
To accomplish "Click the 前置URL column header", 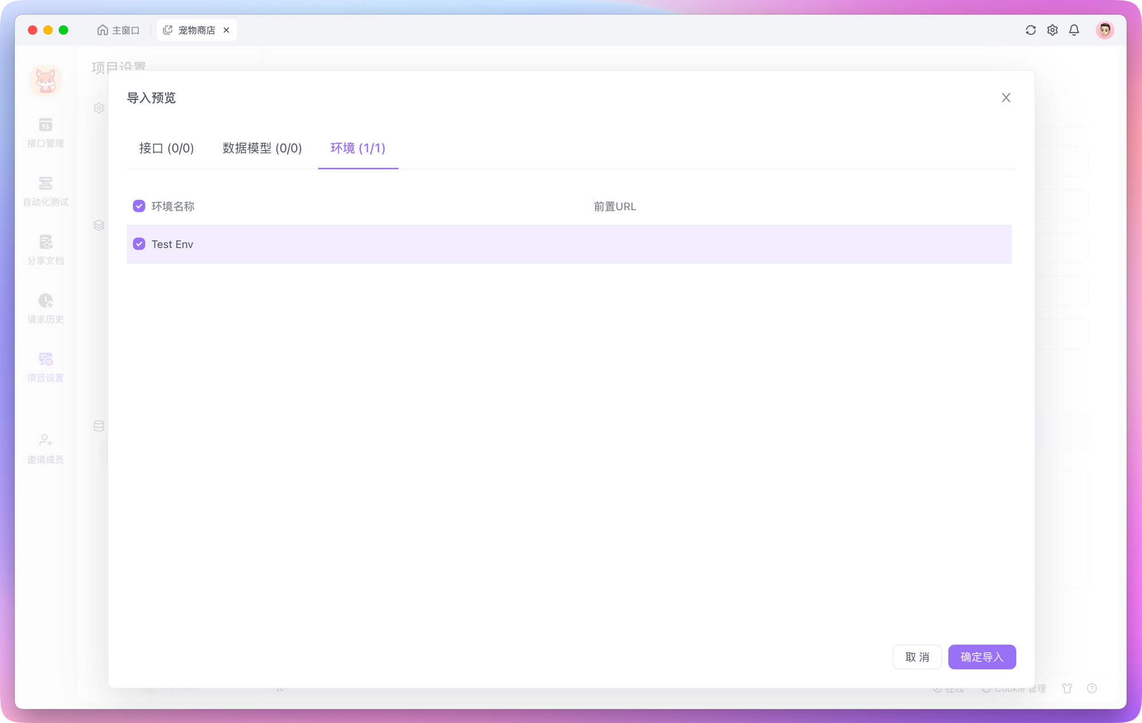I will (x=614, y=207).
